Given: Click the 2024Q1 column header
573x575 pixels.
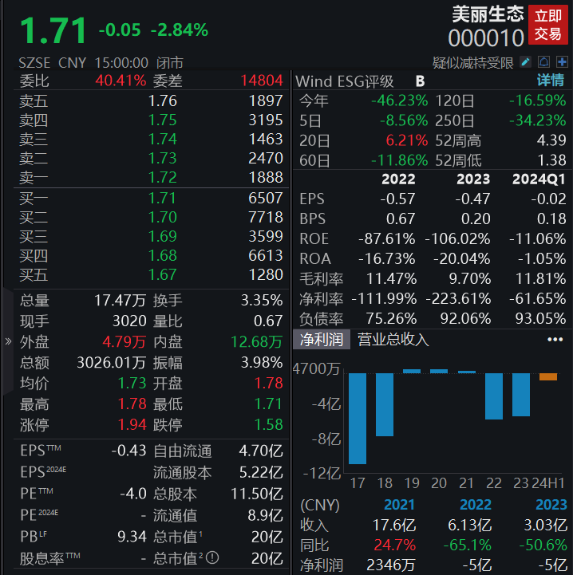Looking at the screenshot, I should (x=538, y=179).
